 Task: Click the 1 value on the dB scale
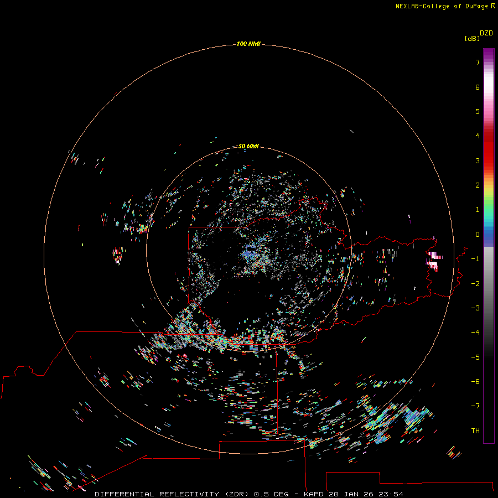[x=478, y=210]
